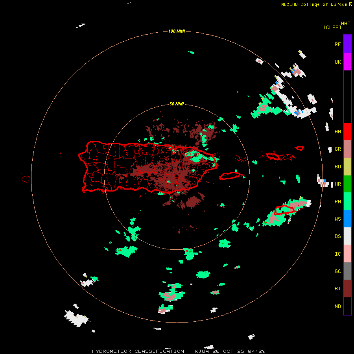This screenshot has height=354, width=354.
Task: Select the GR graupel legend swatch
Action: tap(347, 149)
